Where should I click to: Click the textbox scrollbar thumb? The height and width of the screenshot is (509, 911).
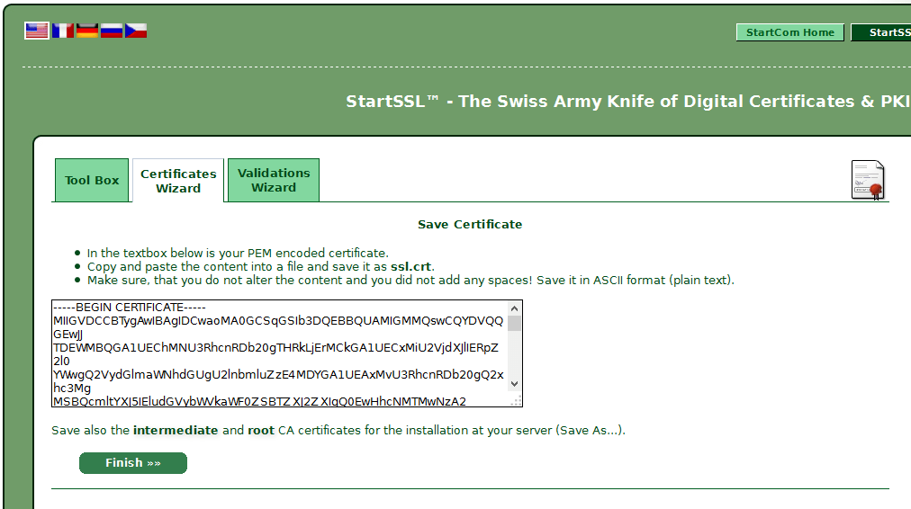515,323
